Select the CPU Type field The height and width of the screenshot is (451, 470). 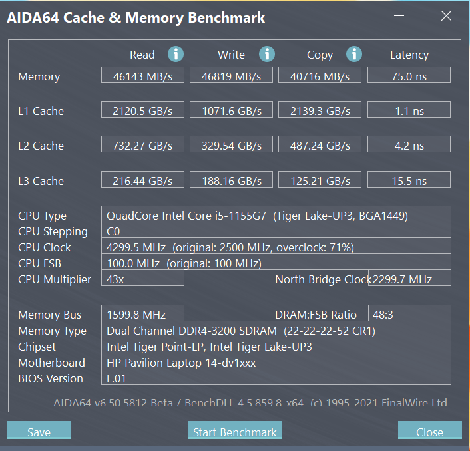[277, 215]
